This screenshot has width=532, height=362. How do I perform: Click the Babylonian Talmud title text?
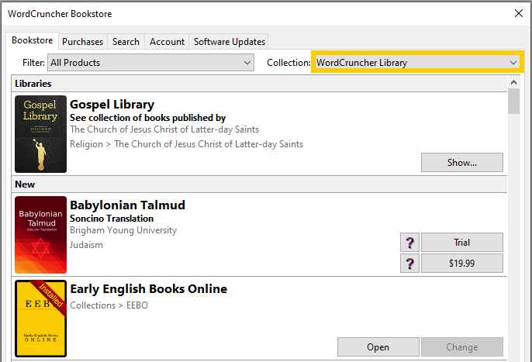(x=127, y=205)
